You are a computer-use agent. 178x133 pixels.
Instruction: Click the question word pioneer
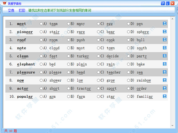pos(25,32)
